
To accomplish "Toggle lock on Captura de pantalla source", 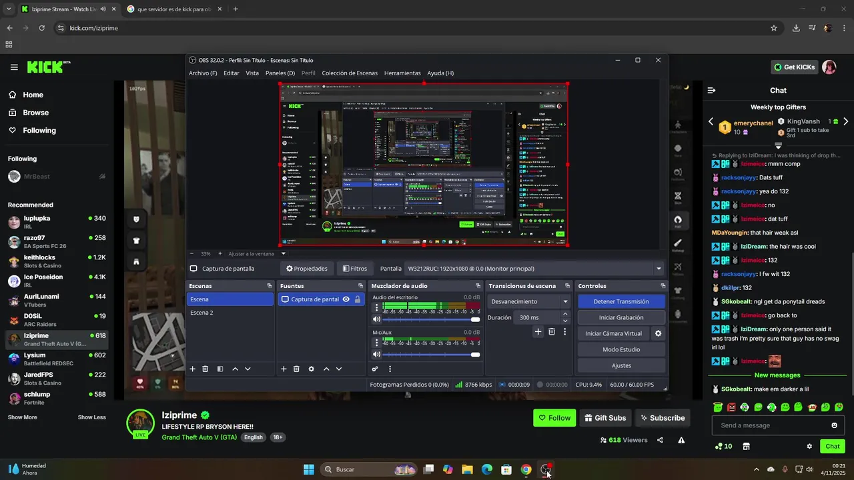I will (x=358, y=299).
